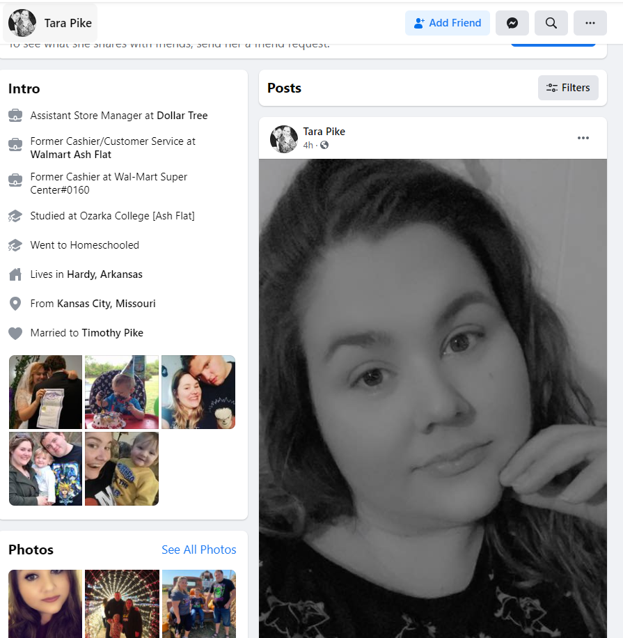Open the post options three-dots menu
The image size is (623, 638).
click(583, 138)
